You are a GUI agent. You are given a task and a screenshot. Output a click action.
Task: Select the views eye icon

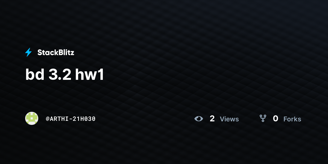(x=199, y=119)
